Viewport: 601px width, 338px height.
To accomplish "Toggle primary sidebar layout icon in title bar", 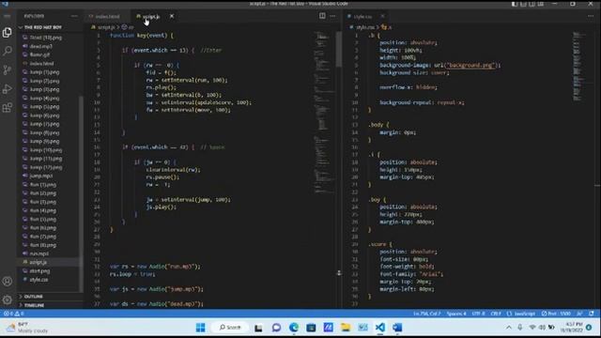I will [515, 4].
